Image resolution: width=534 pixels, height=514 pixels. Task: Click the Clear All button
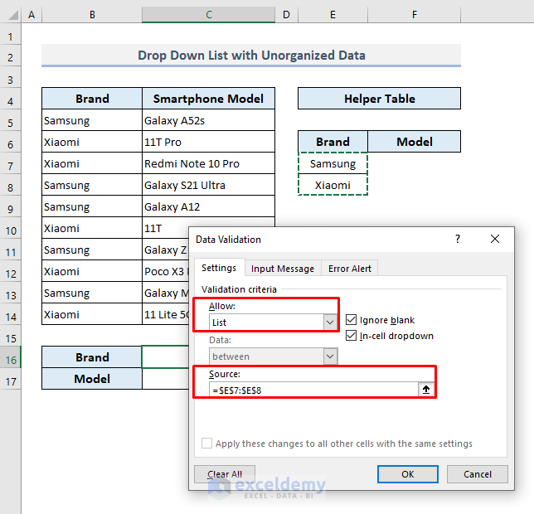point(225,474)
